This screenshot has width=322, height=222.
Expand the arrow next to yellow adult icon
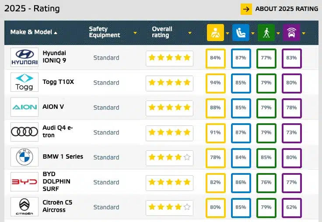227,33
